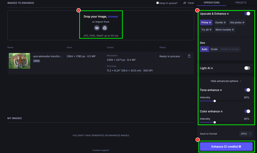Screen dimensions: 257x153
Task: Open the Save to format JPEG dropdown
Action: (x=246, y=134)
